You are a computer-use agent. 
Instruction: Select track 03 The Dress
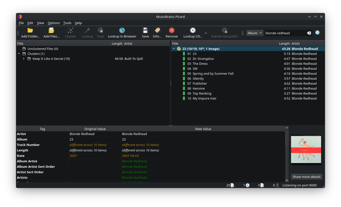[x=248, y=64]
